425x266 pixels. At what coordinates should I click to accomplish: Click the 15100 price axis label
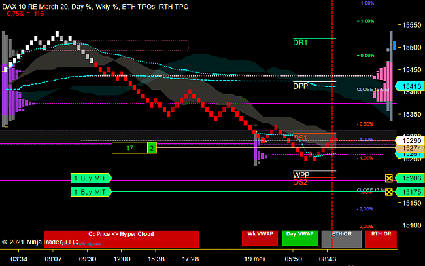411,225
